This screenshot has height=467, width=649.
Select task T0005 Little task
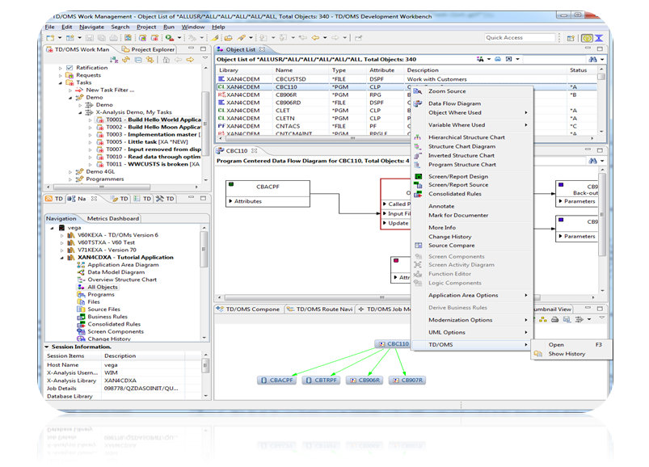tap(147, 142)
